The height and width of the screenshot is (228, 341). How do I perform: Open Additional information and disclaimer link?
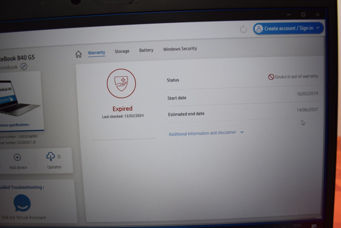point(202,133)
